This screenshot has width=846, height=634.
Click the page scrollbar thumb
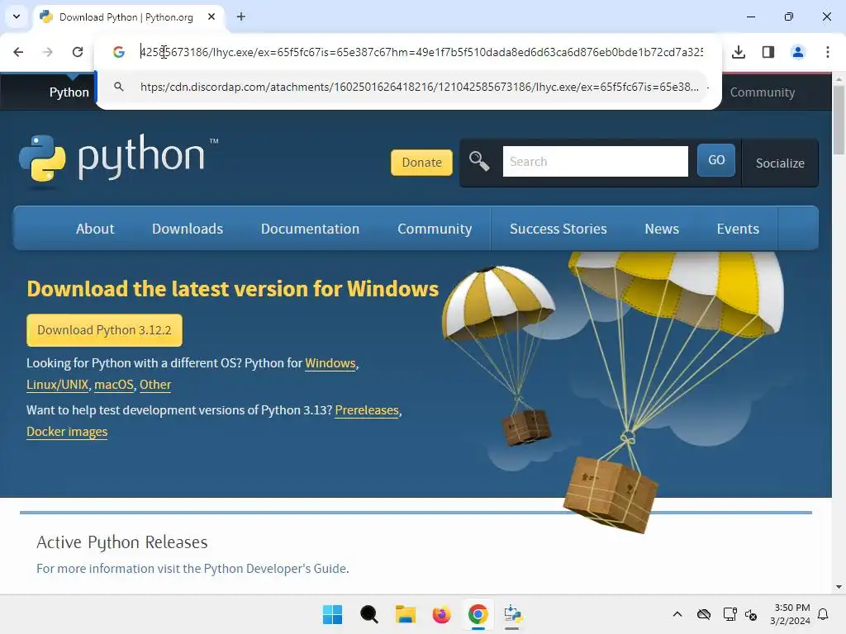pos(839,120)
